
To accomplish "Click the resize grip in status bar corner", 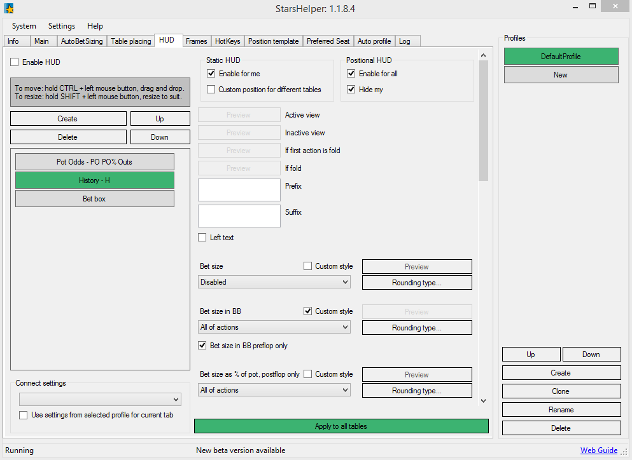I will [624, 452].
